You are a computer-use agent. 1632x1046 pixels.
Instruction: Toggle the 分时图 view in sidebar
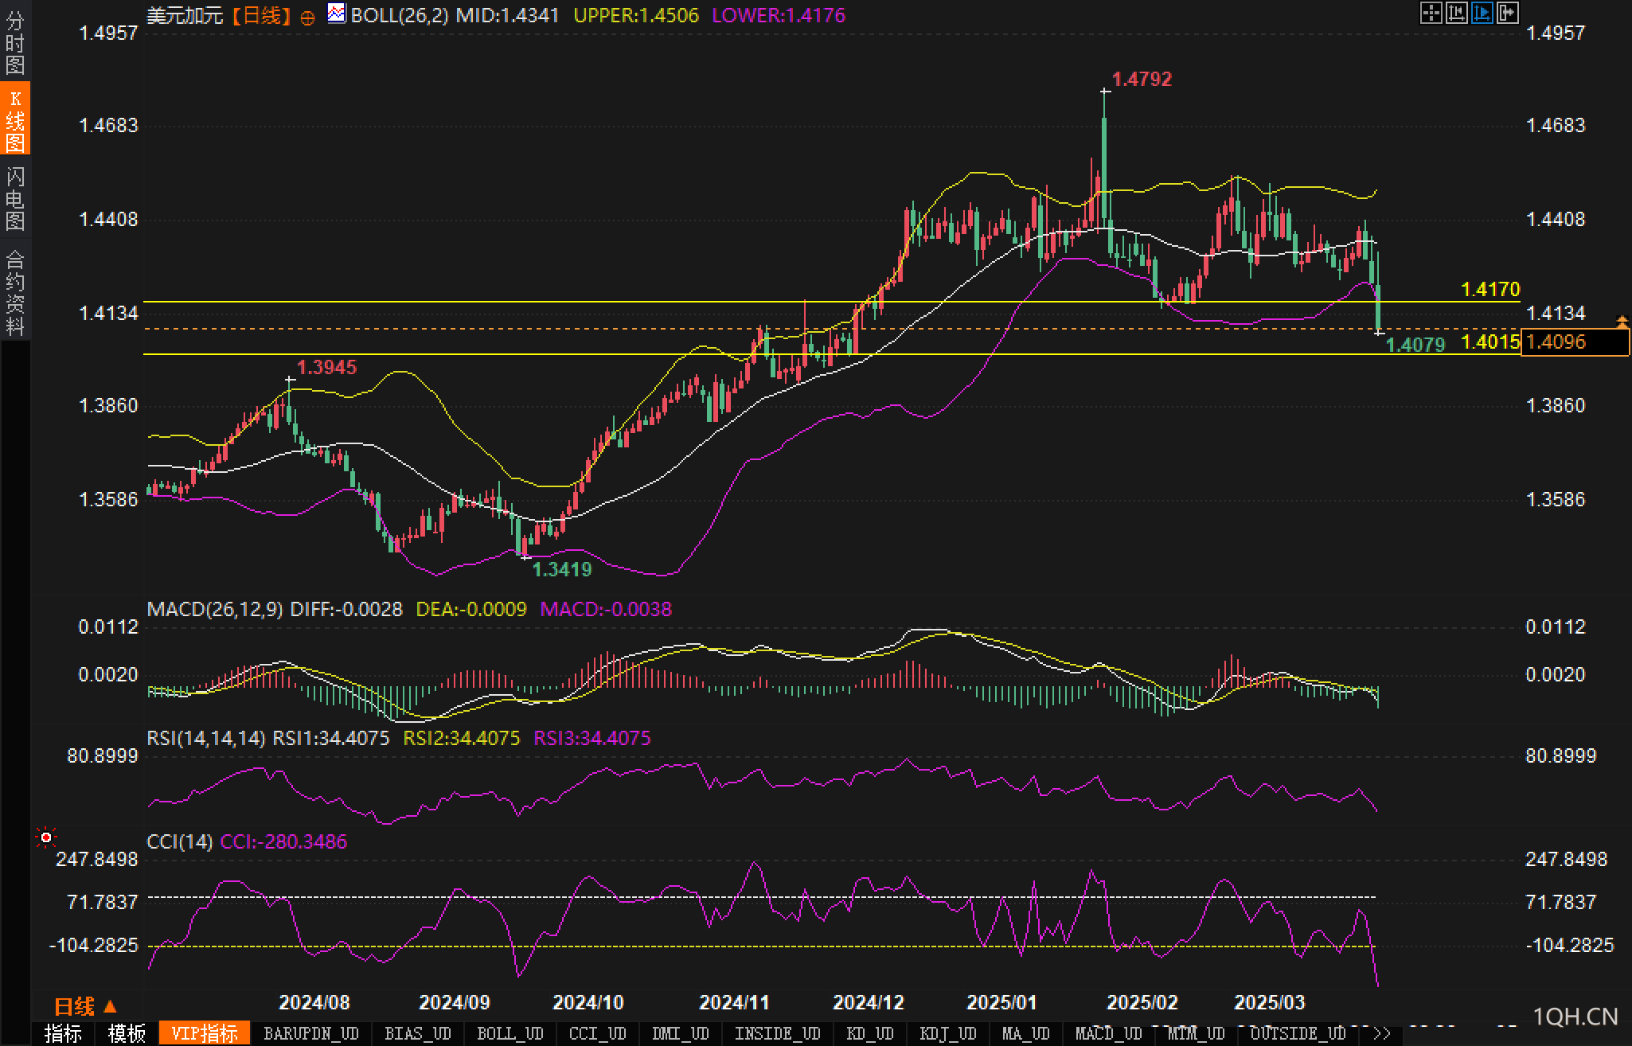tap(14, 43)
